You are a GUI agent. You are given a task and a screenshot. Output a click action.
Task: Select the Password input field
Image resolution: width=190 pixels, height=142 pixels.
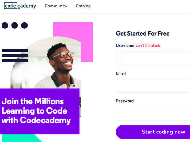[x=153, y=114]
